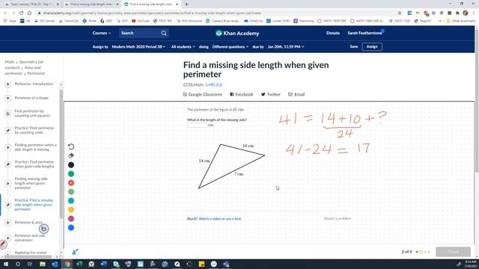The image size is (479, 269).
Task: Click the Khan Academy logo
Action: (237, 33)
